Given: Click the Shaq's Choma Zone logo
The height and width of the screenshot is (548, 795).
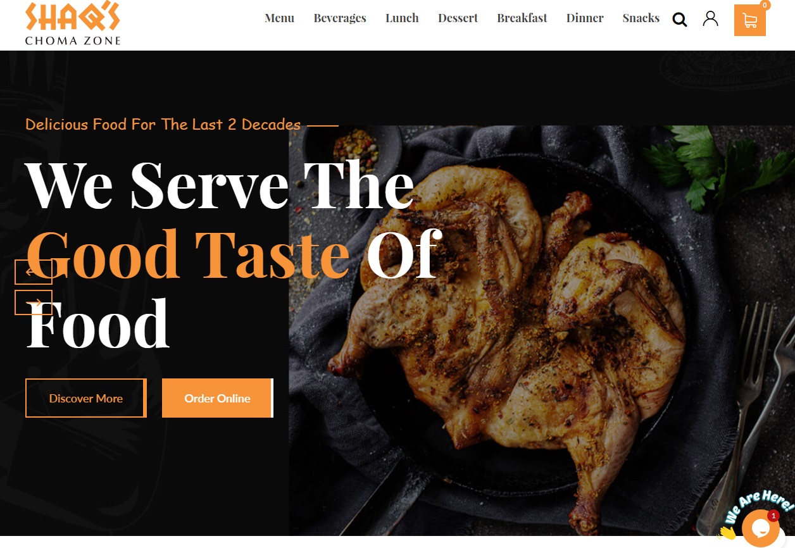Looking at the screenshot, I should pyautogui.click(x=73, y=23).
